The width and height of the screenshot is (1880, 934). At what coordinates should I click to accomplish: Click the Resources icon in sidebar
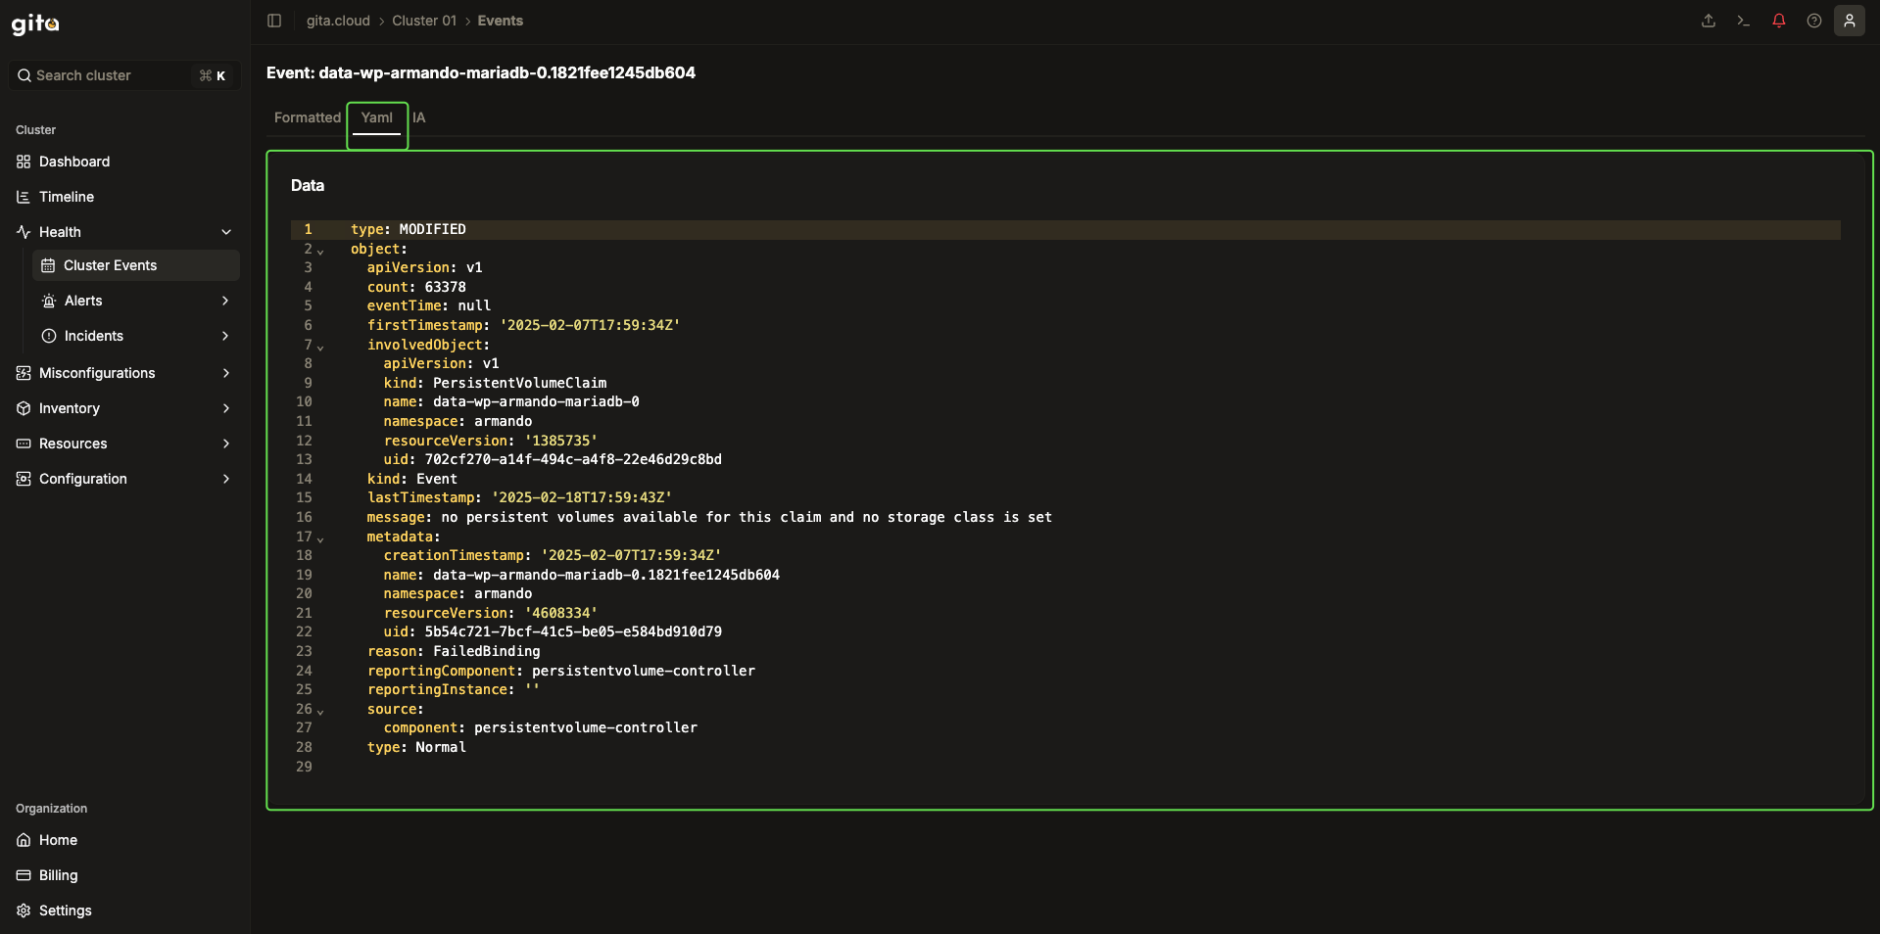coord(24,444)
